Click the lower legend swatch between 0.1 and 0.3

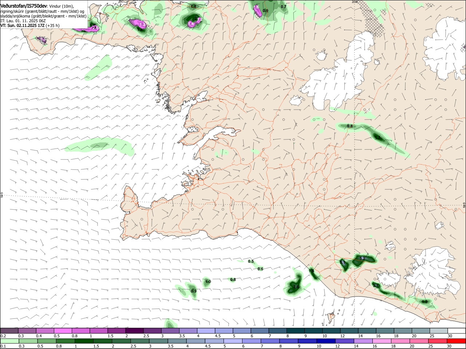[9, 341]
